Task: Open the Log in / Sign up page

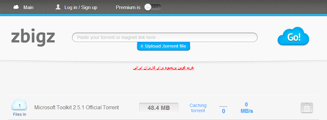Action: click(81, 7)
